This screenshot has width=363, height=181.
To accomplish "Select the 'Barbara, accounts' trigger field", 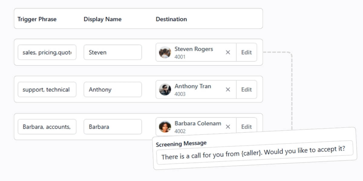I will (x=47, y=127).
